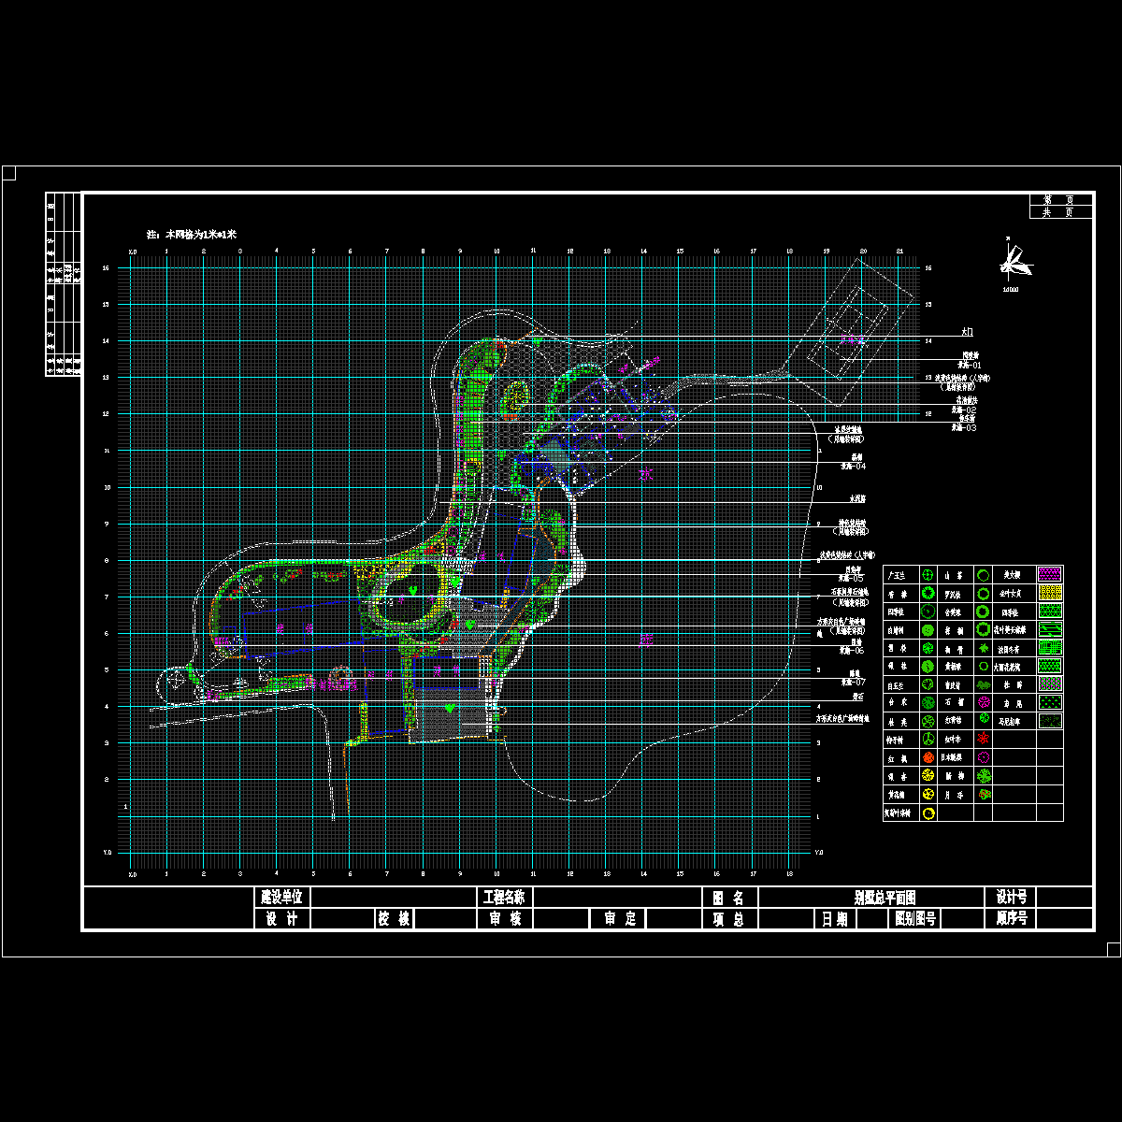Viewport: 1122px width, 1122px height.
Task: Click the 景施-04 annotation label
Action: click(x=853, y=465)
